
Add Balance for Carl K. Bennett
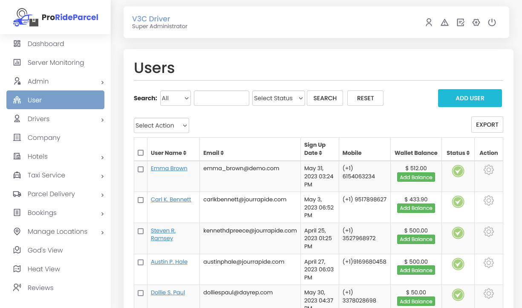[x=416, y=208]
